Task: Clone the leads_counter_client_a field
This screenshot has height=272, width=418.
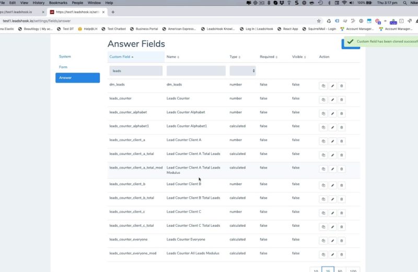Action: 323,141
